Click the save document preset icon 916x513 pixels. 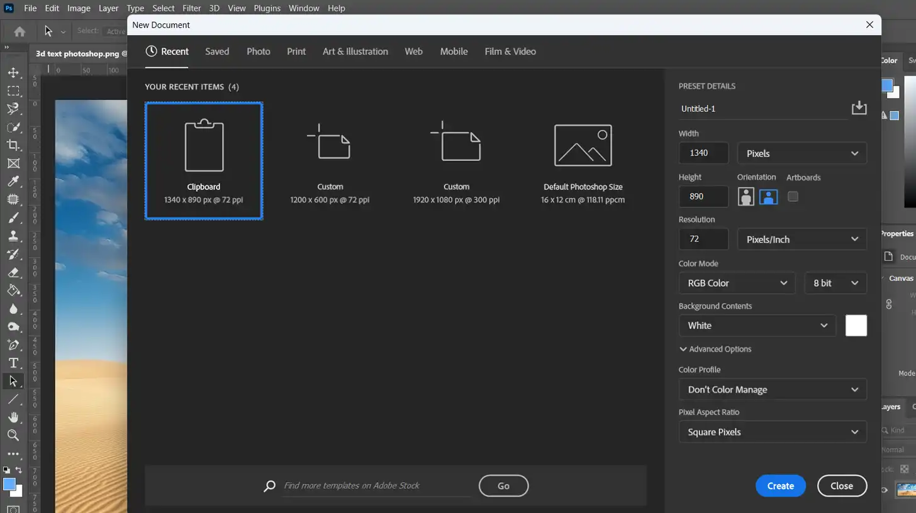859,108
